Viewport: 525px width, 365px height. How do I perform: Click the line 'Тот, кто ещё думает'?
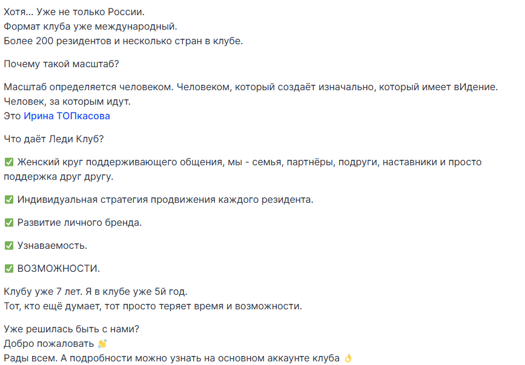153,306
